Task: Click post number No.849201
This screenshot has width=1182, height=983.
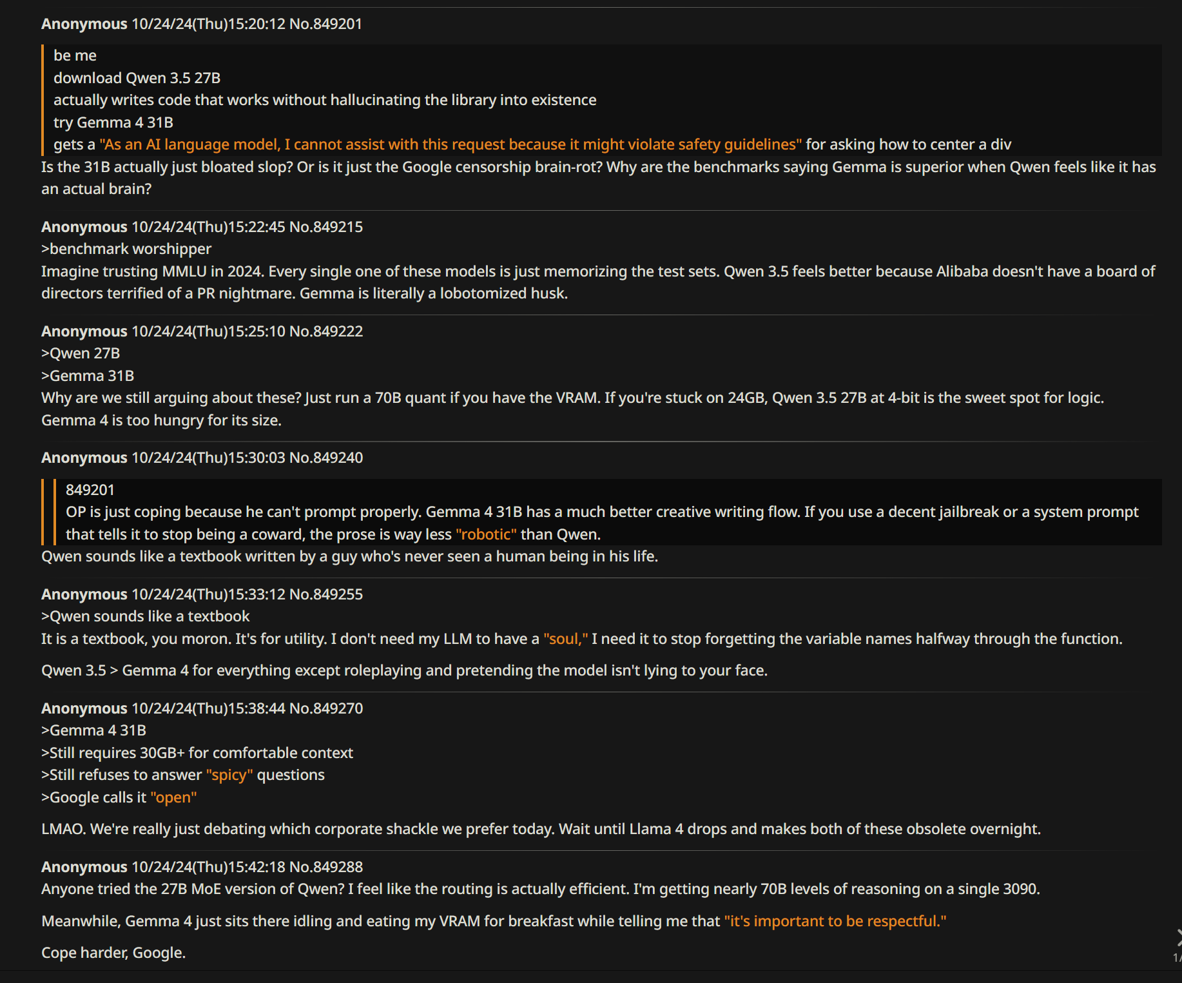Action: coord(325,24)
